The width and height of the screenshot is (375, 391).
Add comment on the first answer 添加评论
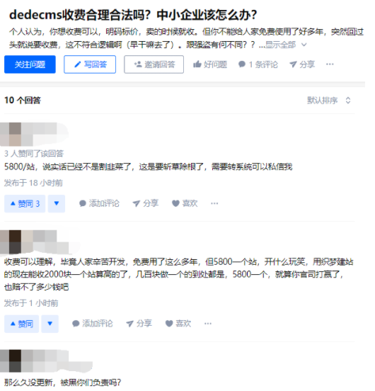[x=99, y=203]
